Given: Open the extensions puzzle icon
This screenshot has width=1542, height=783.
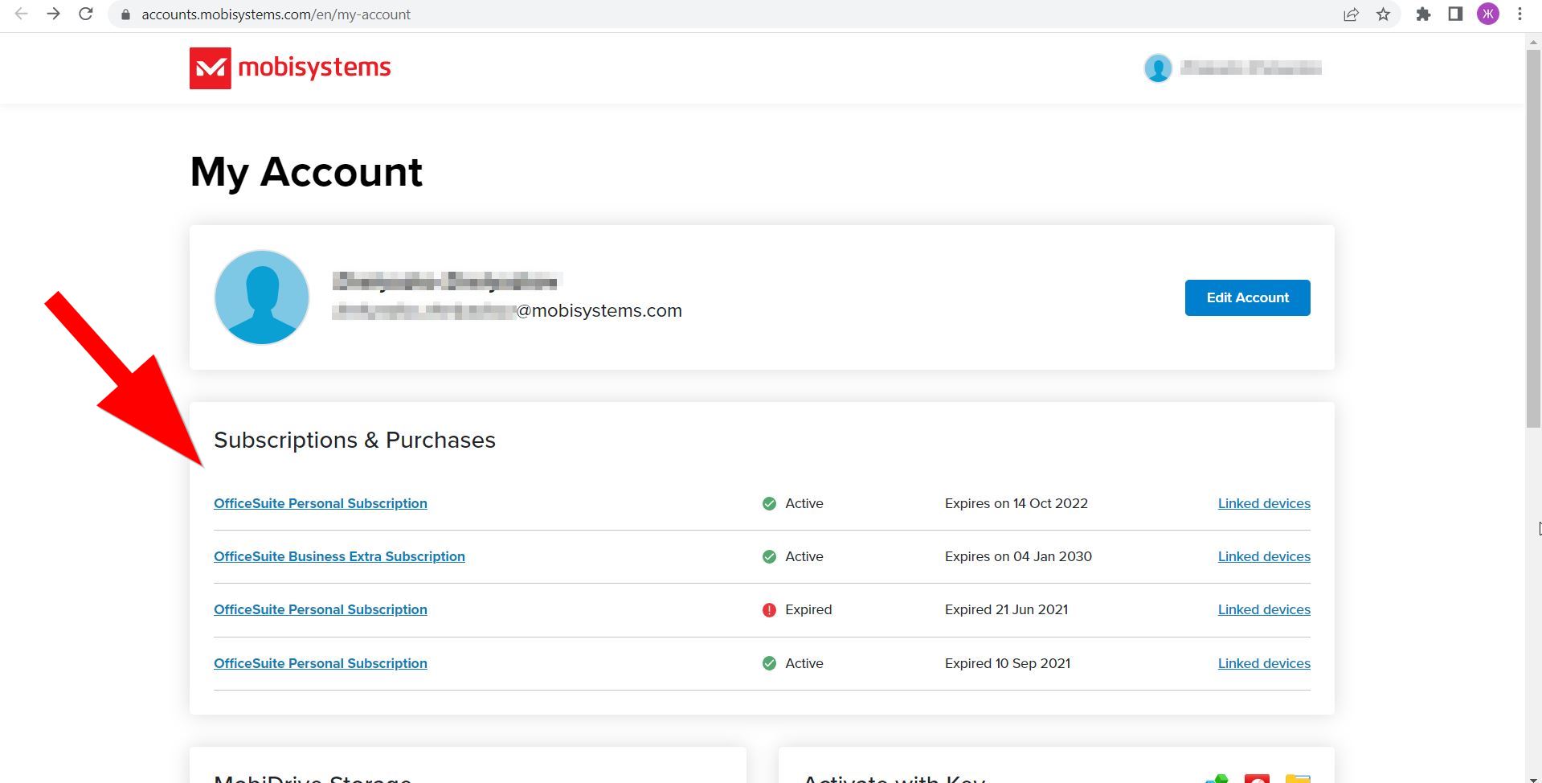Looking at the screenshot, I should tap(1423, 14).
